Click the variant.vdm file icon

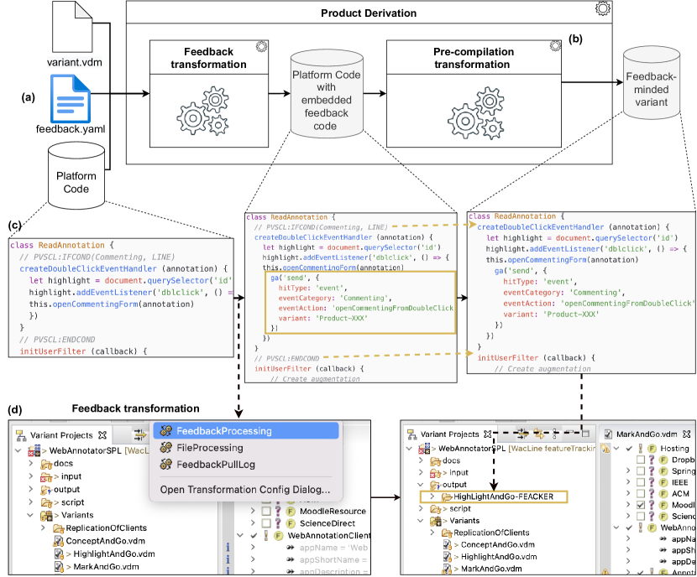[x=72, y=27]
